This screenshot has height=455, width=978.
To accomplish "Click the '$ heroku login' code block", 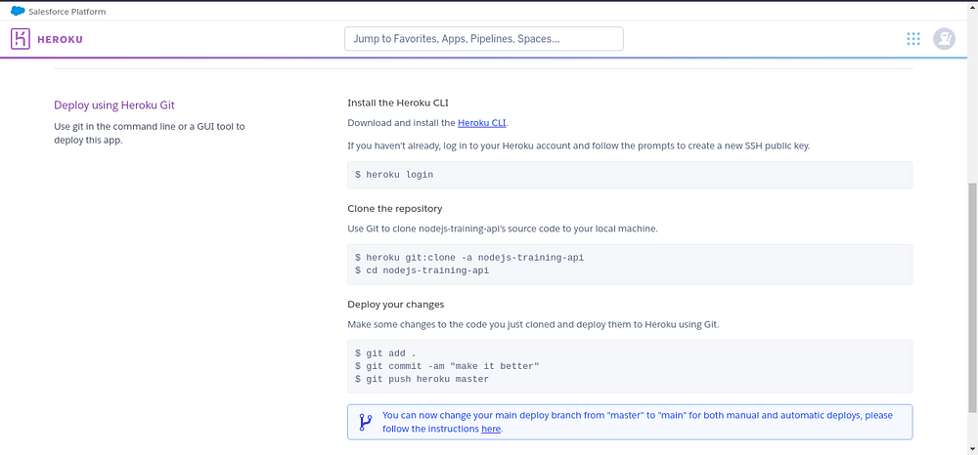I will click(x=630, y=175).
